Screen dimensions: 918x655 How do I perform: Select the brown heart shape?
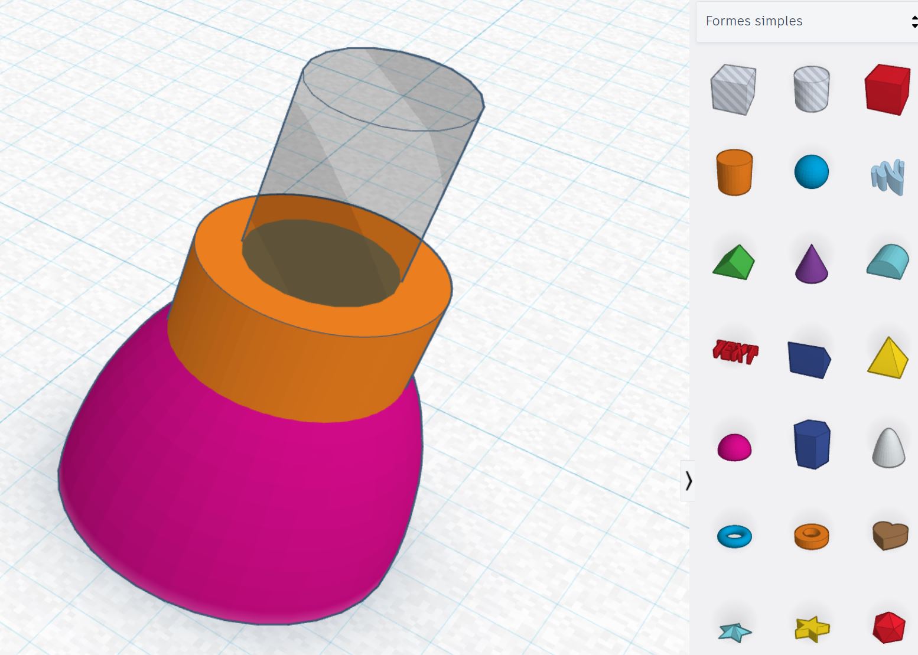point(890,535)
